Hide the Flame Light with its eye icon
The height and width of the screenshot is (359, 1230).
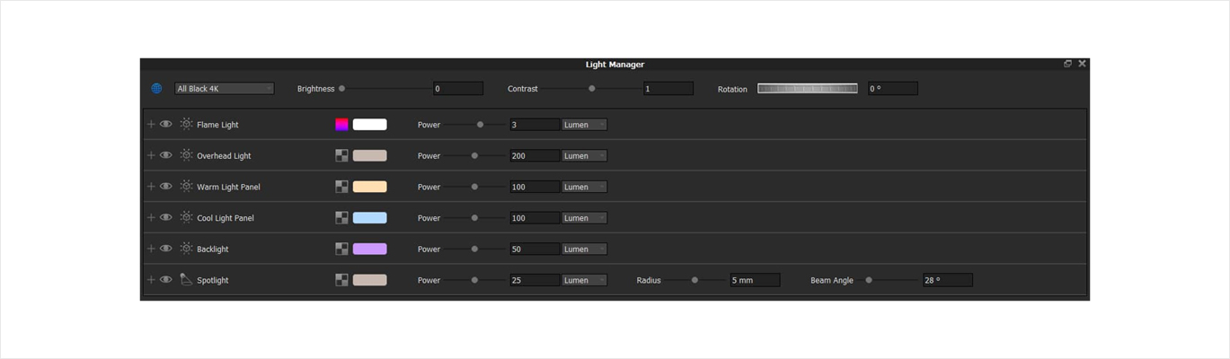click(166, 125)
